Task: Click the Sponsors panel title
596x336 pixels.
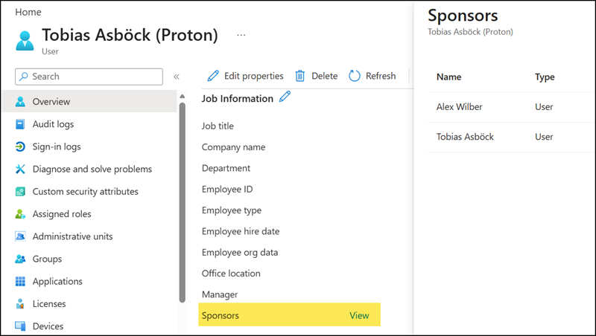Action: click(463, 16)
